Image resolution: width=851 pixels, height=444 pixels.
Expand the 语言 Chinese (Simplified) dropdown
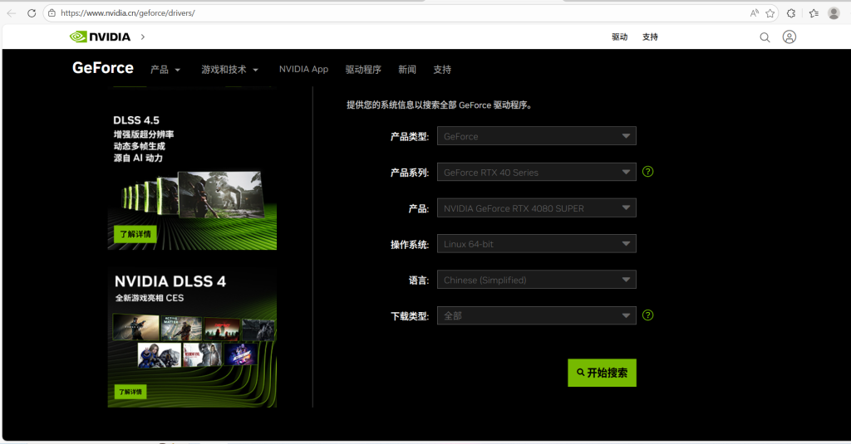[x=536, y=280]
